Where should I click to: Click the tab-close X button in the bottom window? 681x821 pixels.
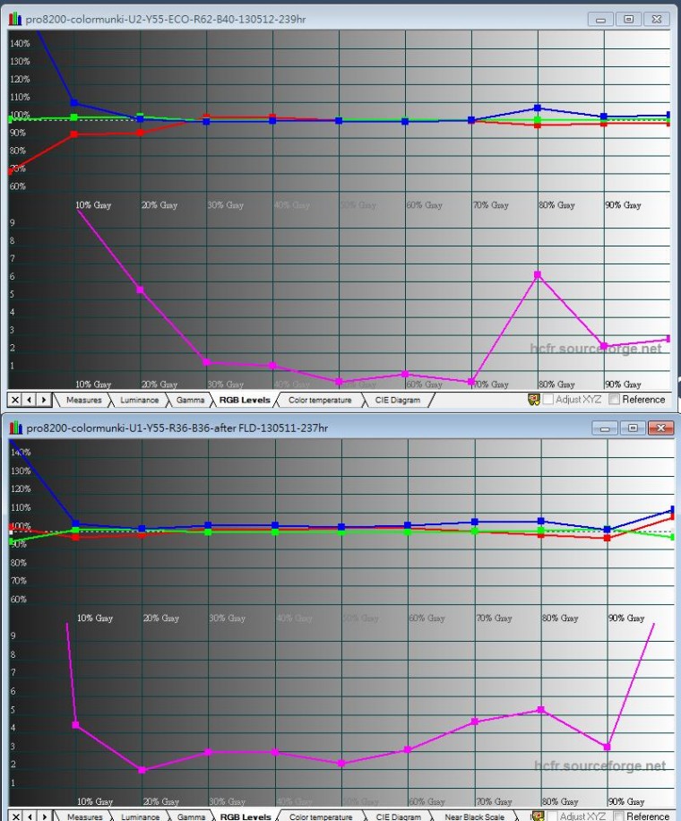point(16,817)
